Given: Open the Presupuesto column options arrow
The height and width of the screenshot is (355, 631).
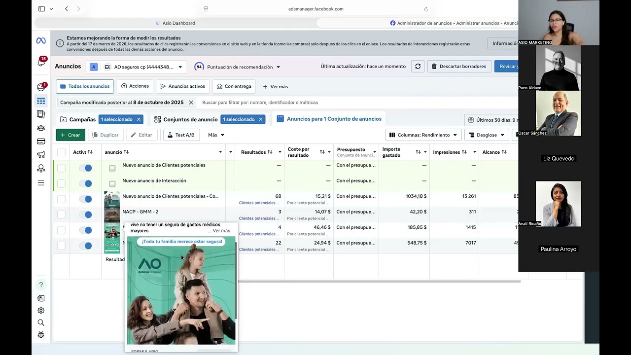Looking at the screenshot, I should pyautogui.click(x=374, y=152).
